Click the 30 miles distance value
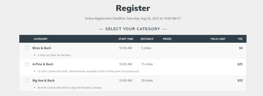The width and height of the screenshot is (263, 96). pos(147,81)
